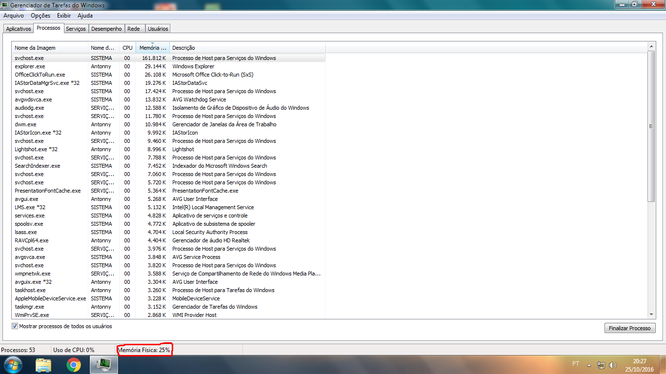
Task: Click the Task Manager title bar icon
Action: 5,5
